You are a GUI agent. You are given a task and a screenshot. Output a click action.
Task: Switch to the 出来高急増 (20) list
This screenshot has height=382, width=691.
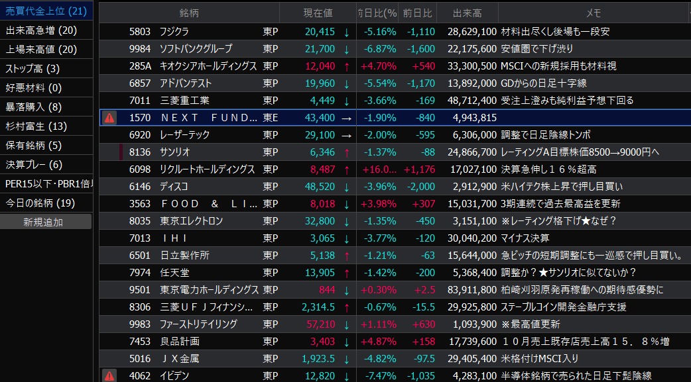pos(41,30)
